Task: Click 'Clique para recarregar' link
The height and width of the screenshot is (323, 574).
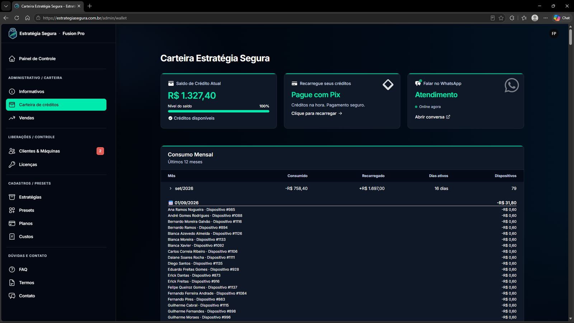Action: 317,113
